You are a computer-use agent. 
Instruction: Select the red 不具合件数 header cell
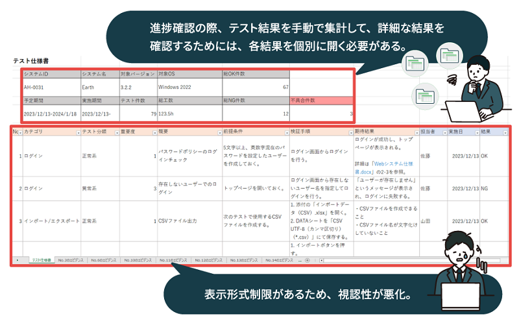[321, 101]
